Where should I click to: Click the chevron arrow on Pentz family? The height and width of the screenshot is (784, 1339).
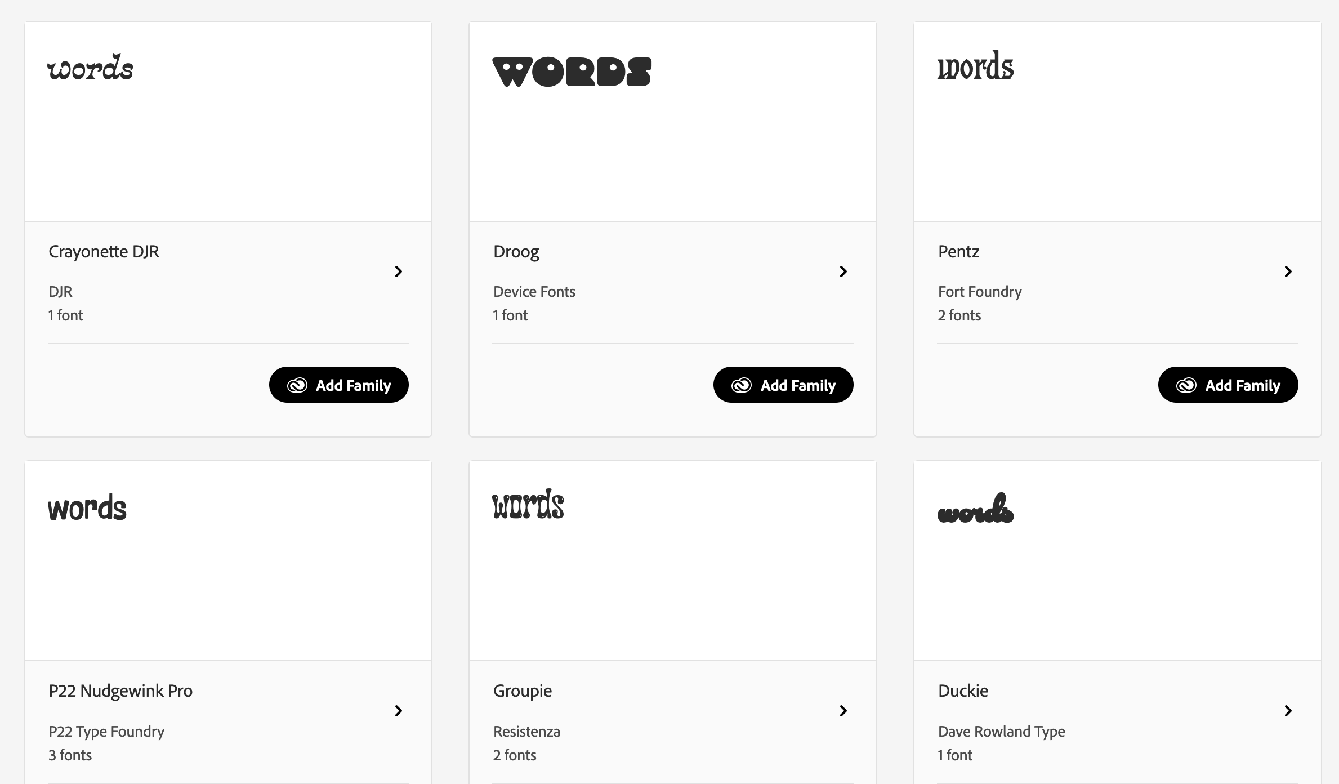pos(1288,271)
